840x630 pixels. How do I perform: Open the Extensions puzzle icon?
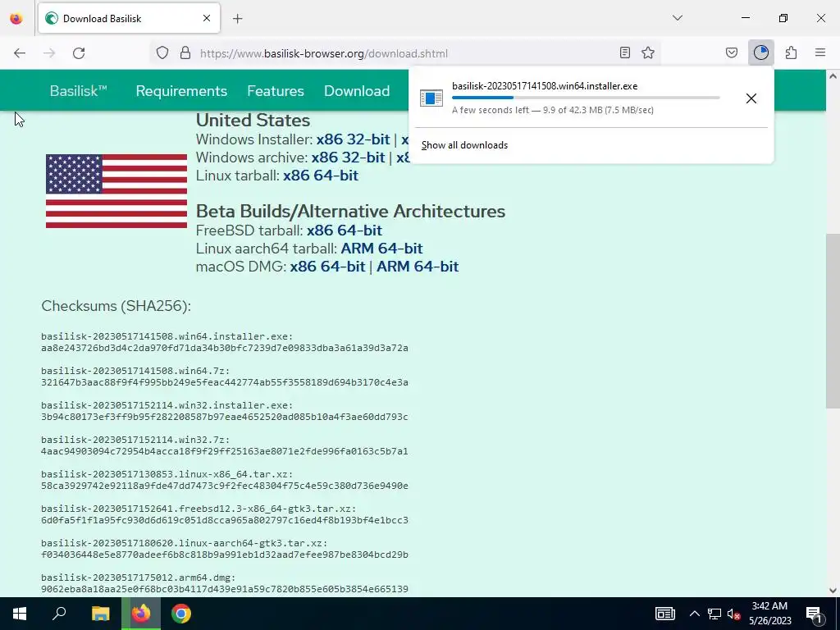(x=791, y=52)
